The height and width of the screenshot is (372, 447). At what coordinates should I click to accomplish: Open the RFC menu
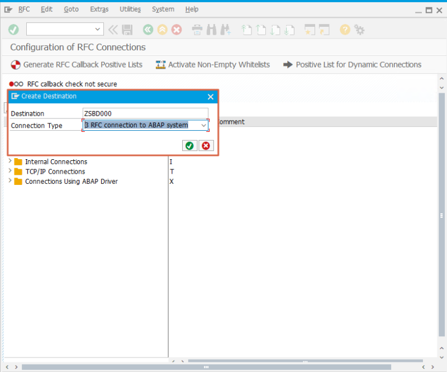[24, 9]
